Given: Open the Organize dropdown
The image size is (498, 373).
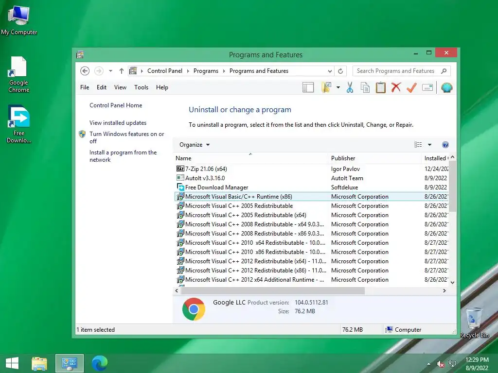Looking at the screenshot, I should 195,145.
